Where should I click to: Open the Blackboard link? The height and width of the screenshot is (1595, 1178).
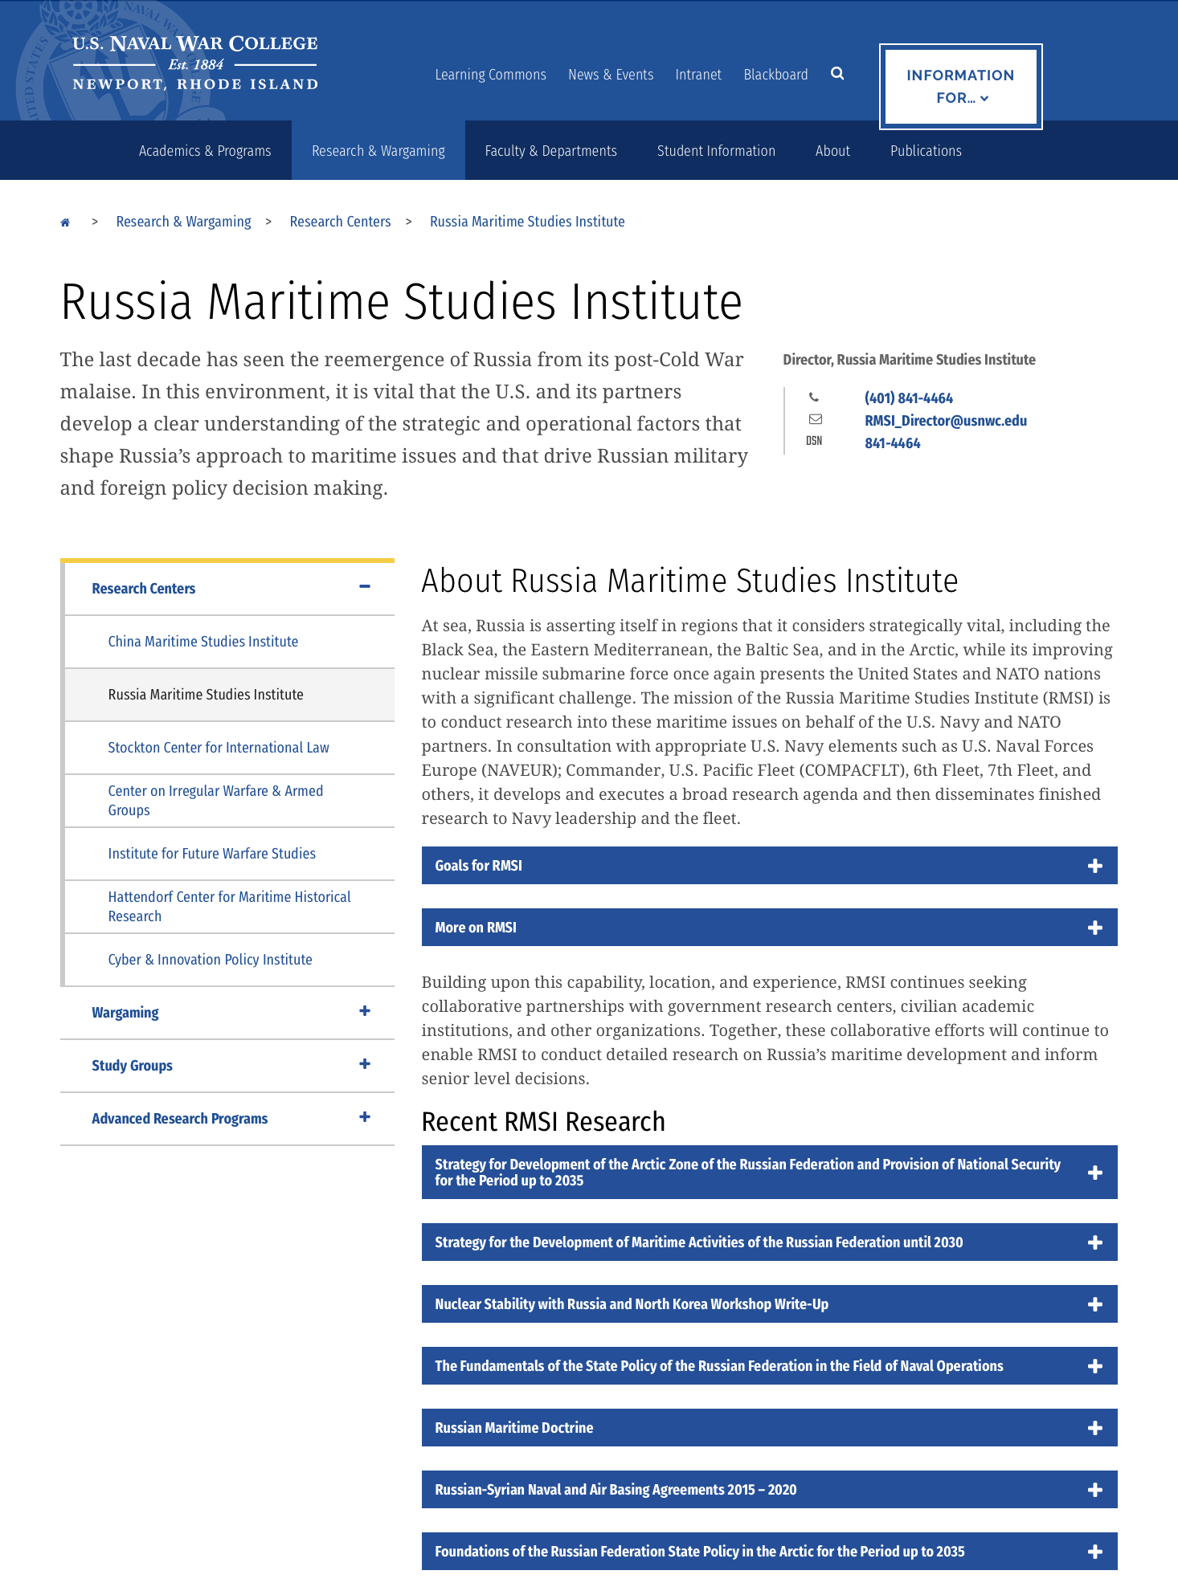[x=775, y=75]
